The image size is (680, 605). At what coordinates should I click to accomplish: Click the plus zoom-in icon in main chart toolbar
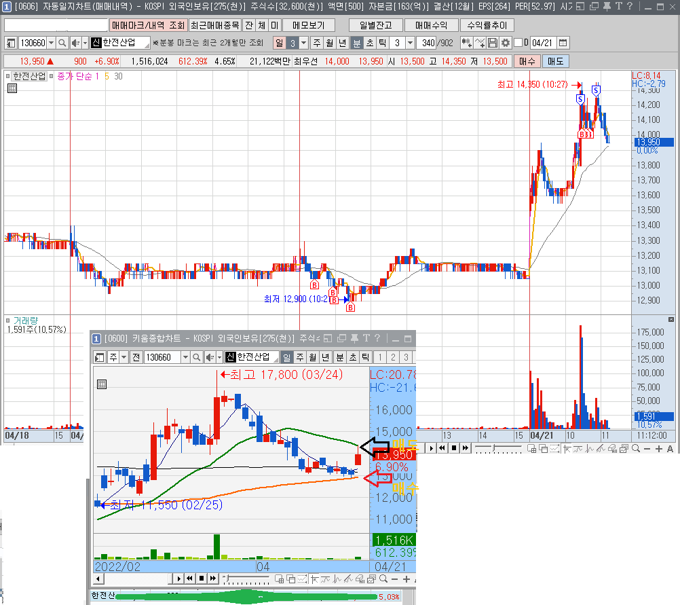point(659,449)
